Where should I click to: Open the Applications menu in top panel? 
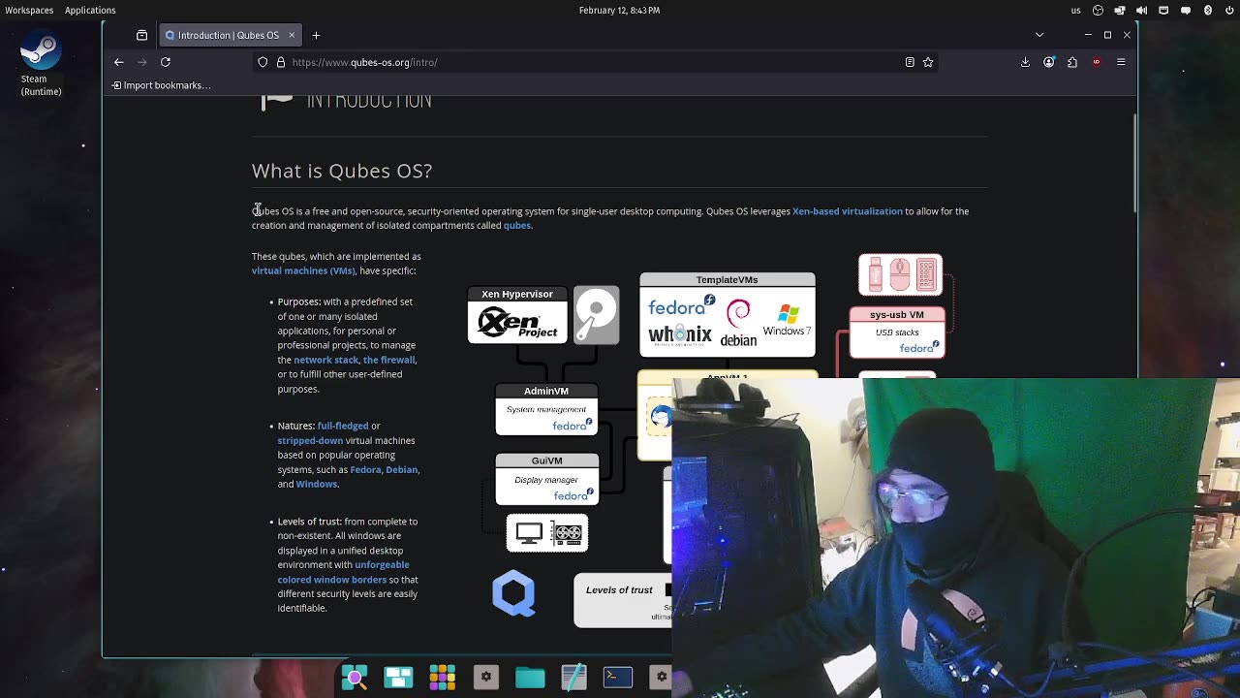pos(90,10)
